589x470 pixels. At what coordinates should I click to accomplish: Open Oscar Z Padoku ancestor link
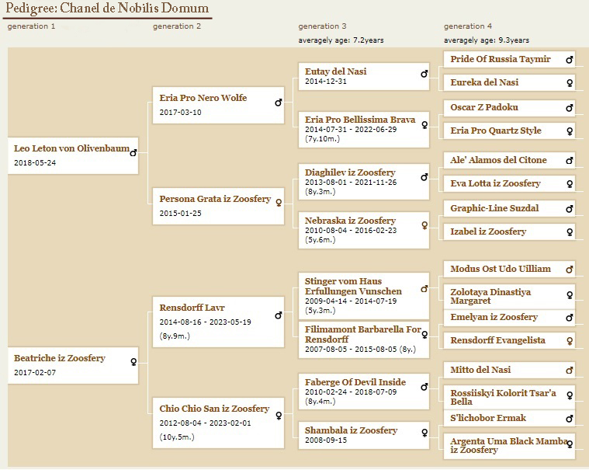484,107
